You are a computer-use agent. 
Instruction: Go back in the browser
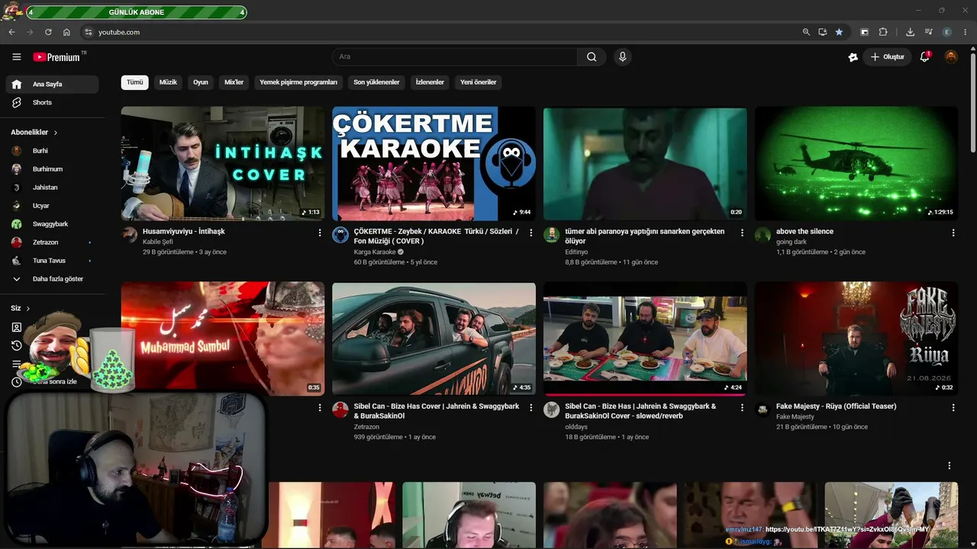[x=11, y=32]
